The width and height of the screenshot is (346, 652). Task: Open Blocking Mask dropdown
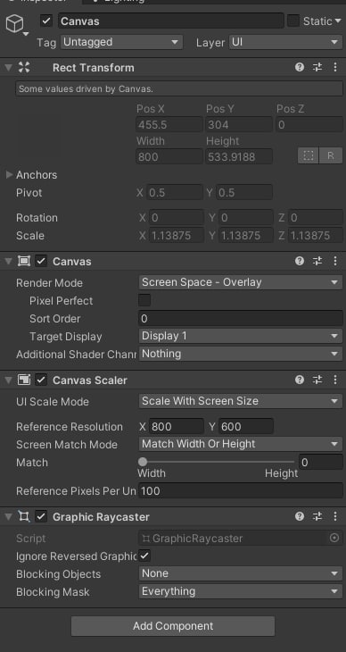[241, 591]
